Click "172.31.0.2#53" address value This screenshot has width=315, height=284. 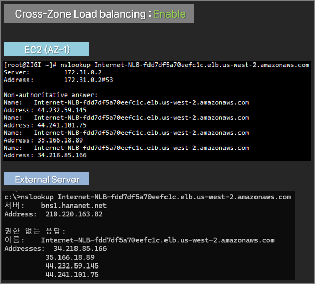click(88, 80)
